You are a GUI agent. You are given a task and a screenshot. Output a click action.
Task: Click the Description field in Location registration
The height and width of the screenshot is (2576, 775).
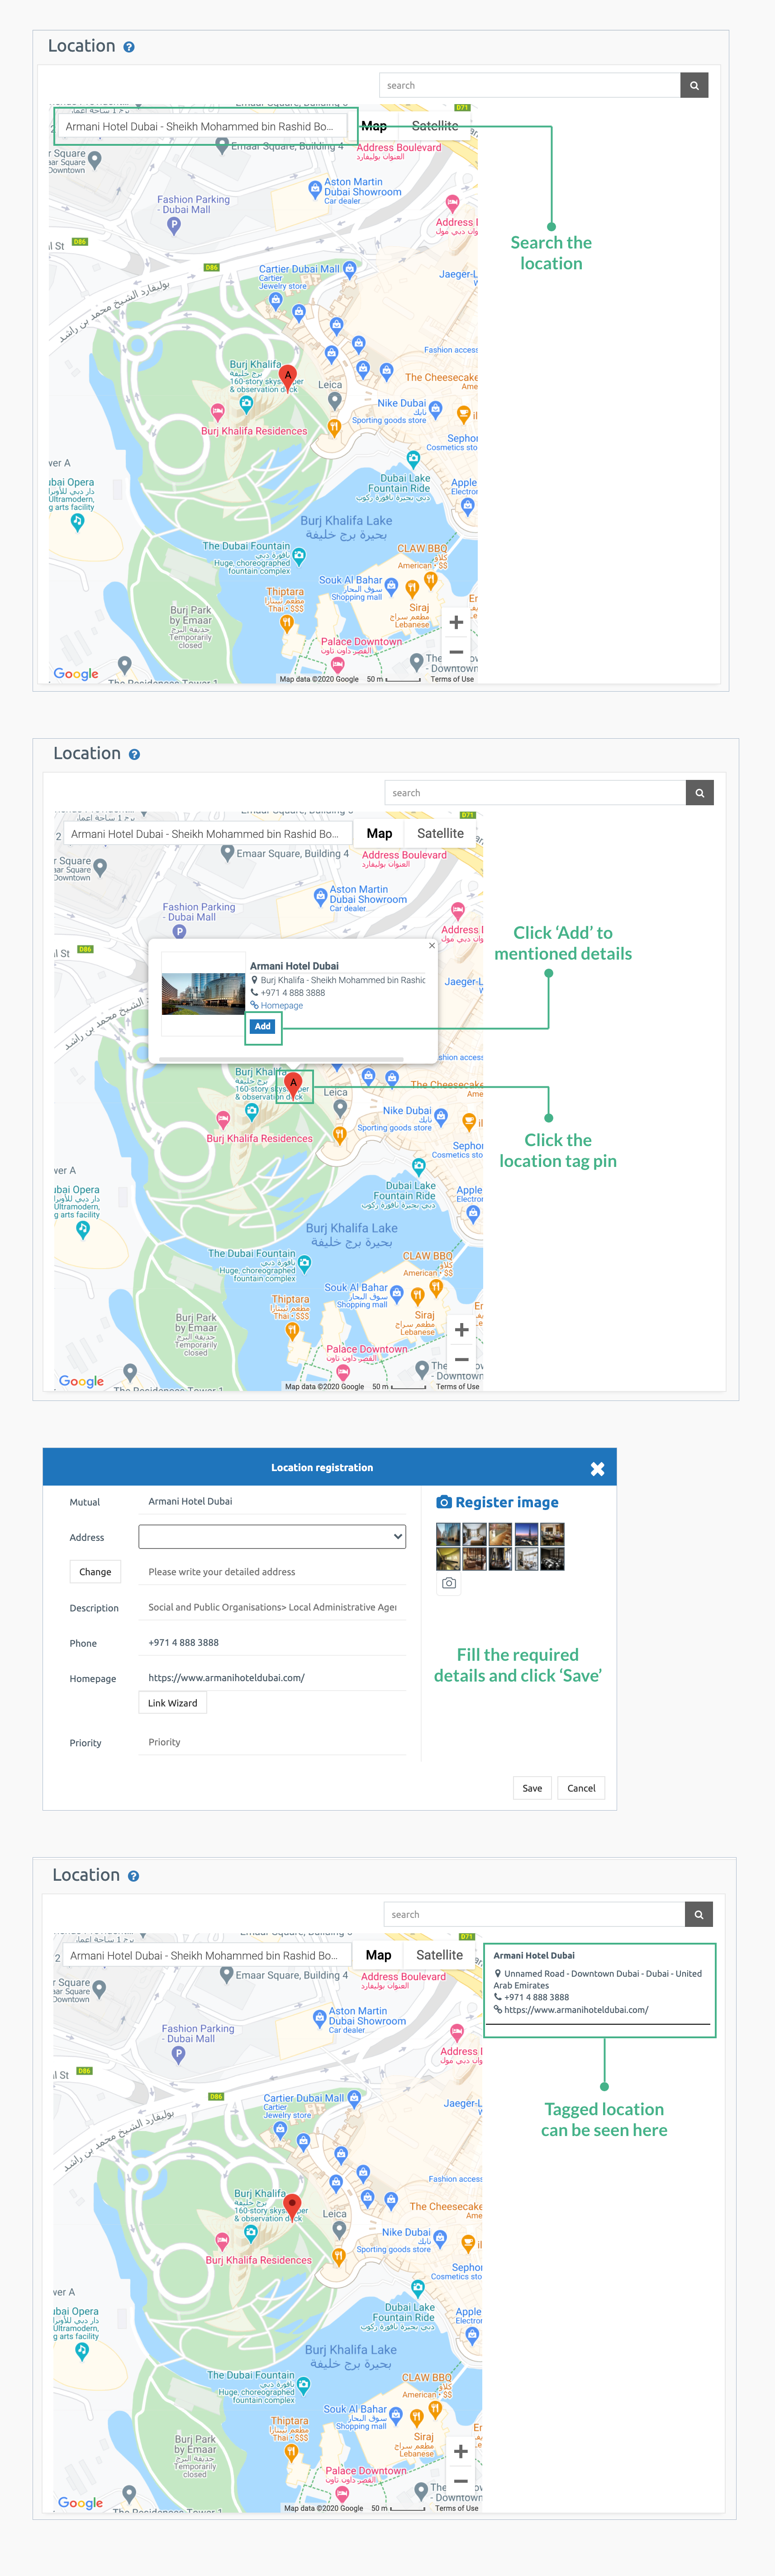pyautogui.click(x=273, y=1607)
